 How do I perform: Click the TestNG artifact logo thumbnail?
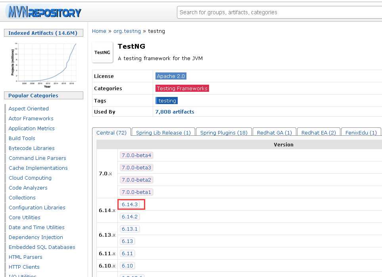pos(102,52)
